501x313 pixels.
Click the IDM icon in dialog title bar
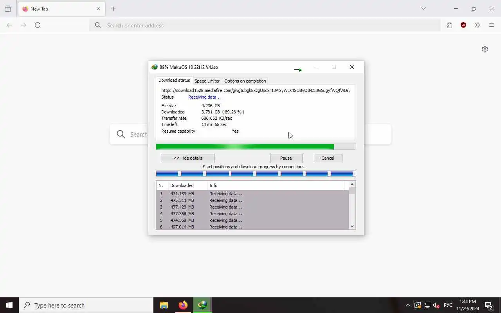[155, 67]
